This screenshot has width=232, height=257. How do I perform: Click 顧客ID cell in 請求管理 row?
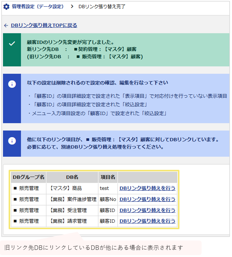pyautogui.click(x=108, y=221)
